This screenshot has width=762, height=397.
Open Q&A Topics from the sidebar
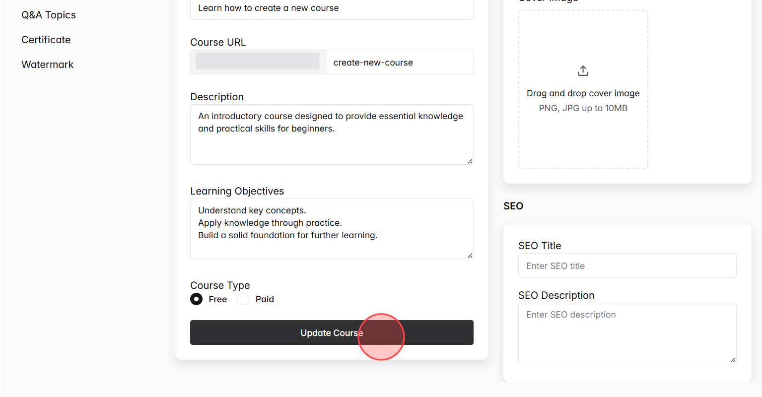(x=48, y=15)
